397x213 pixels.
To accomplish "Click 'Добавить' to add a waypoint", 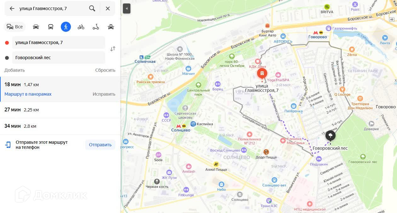I will click(x=14, y=70).
